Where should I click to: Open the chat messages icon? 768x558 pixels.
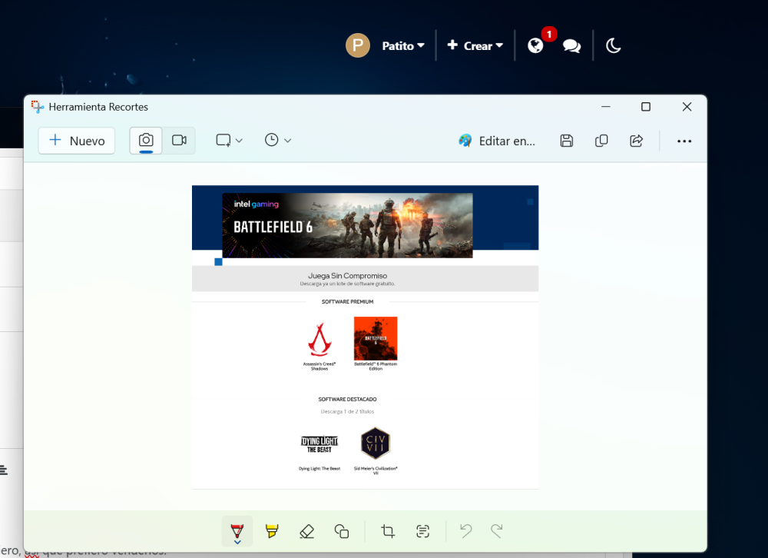pos(571,46)
